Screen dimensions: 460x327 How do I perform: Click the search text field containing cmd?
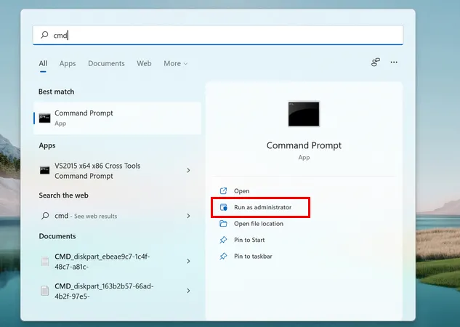coord(218,35)
